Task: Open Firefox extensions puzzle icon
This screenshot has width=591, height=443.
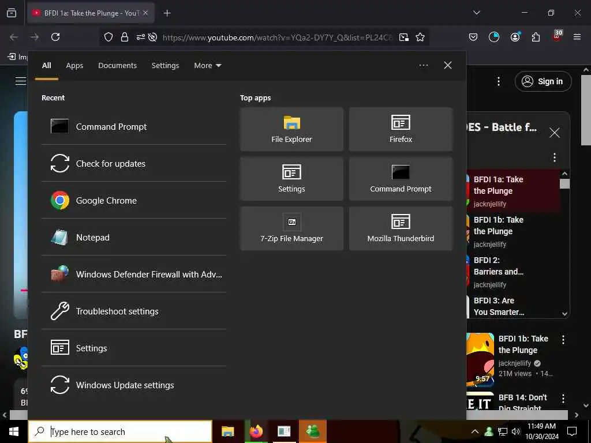Action: 536,37
